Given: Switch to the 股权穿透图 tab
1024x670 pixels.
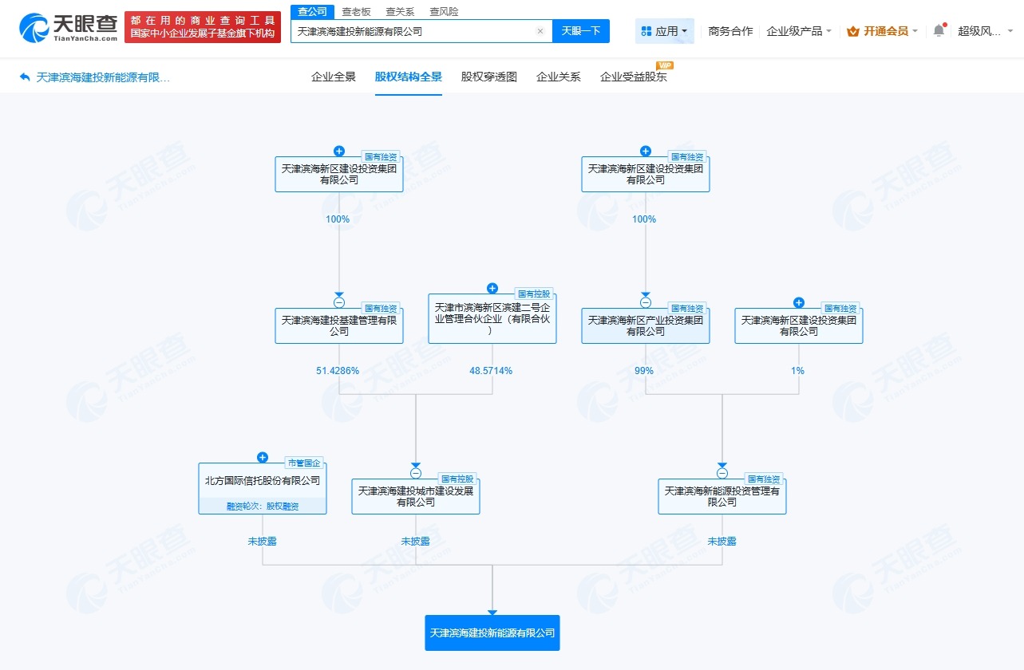Looking at the screenshot, I should [x=488, y=76].
